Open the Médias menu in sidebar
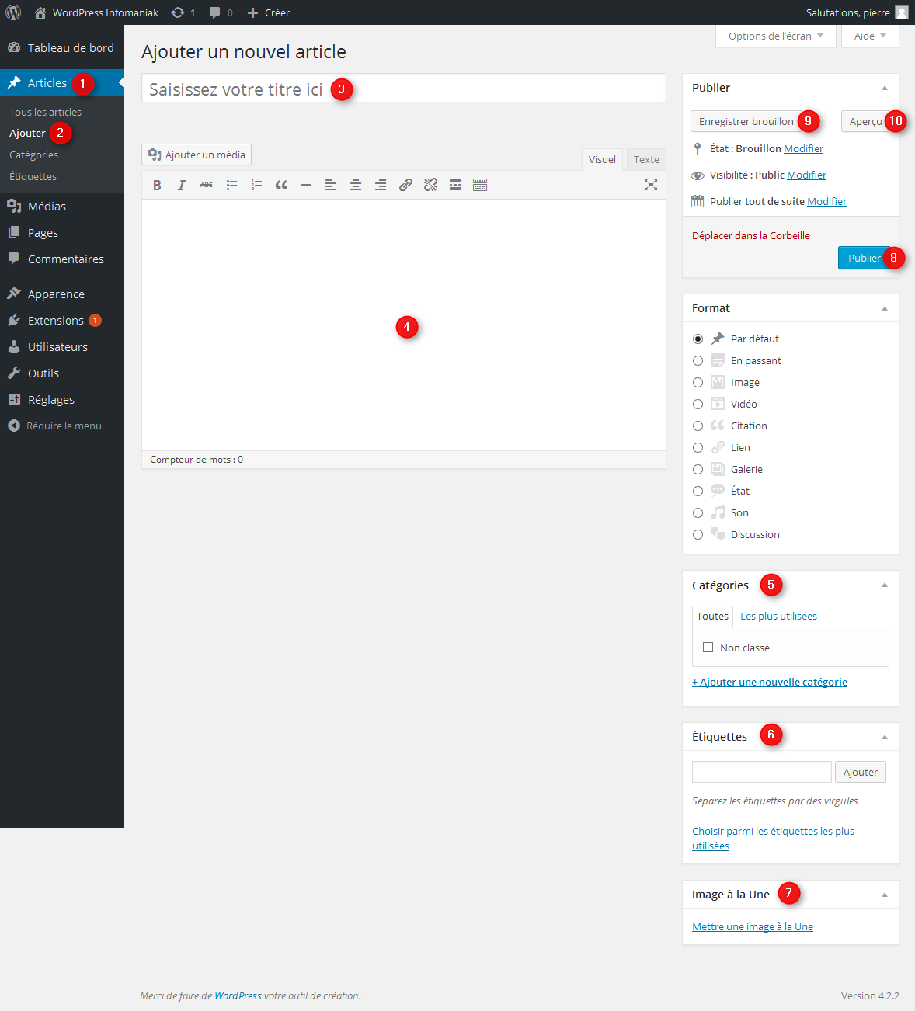The width and height of the screenshot is (915, 1011). click(x=47, y=207)
